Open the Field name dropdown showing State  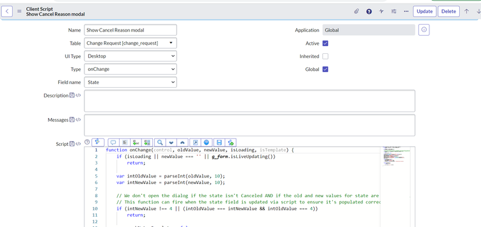coord(131,82)
